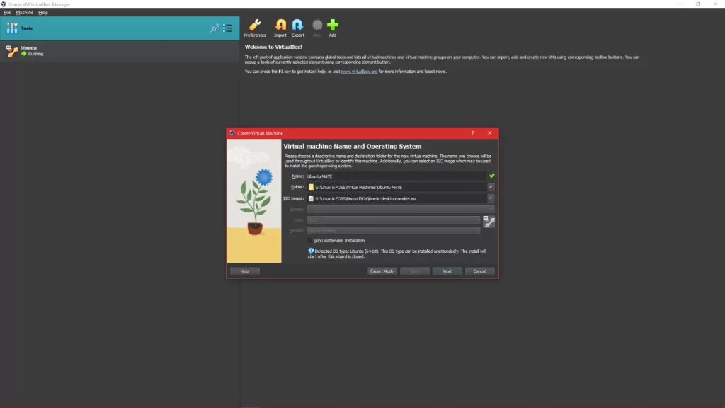The image size is (725, 408).
Task: Click the 'Welcome to VirtualBox!' heading
Action: click(273, 47)
